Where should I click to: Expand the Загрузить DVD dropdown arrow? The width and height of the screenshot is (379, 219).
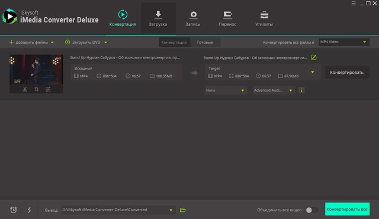point(105,43)
